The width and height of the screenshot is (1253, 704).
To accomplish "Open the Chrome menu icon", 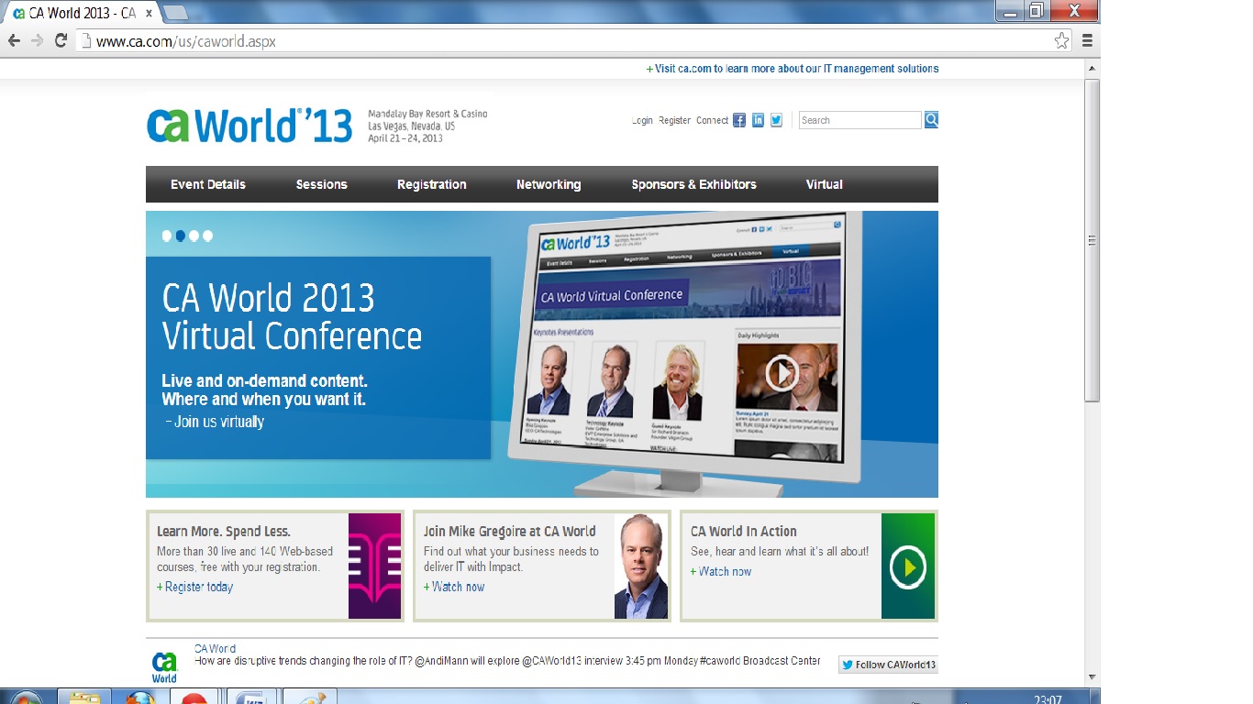I will (1087, 40).
